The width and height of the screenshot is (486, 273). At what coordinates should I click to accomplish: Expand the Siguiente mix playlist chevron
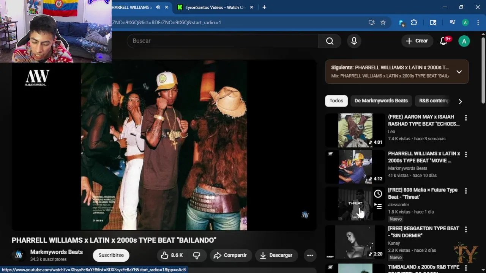coord(459,72)
